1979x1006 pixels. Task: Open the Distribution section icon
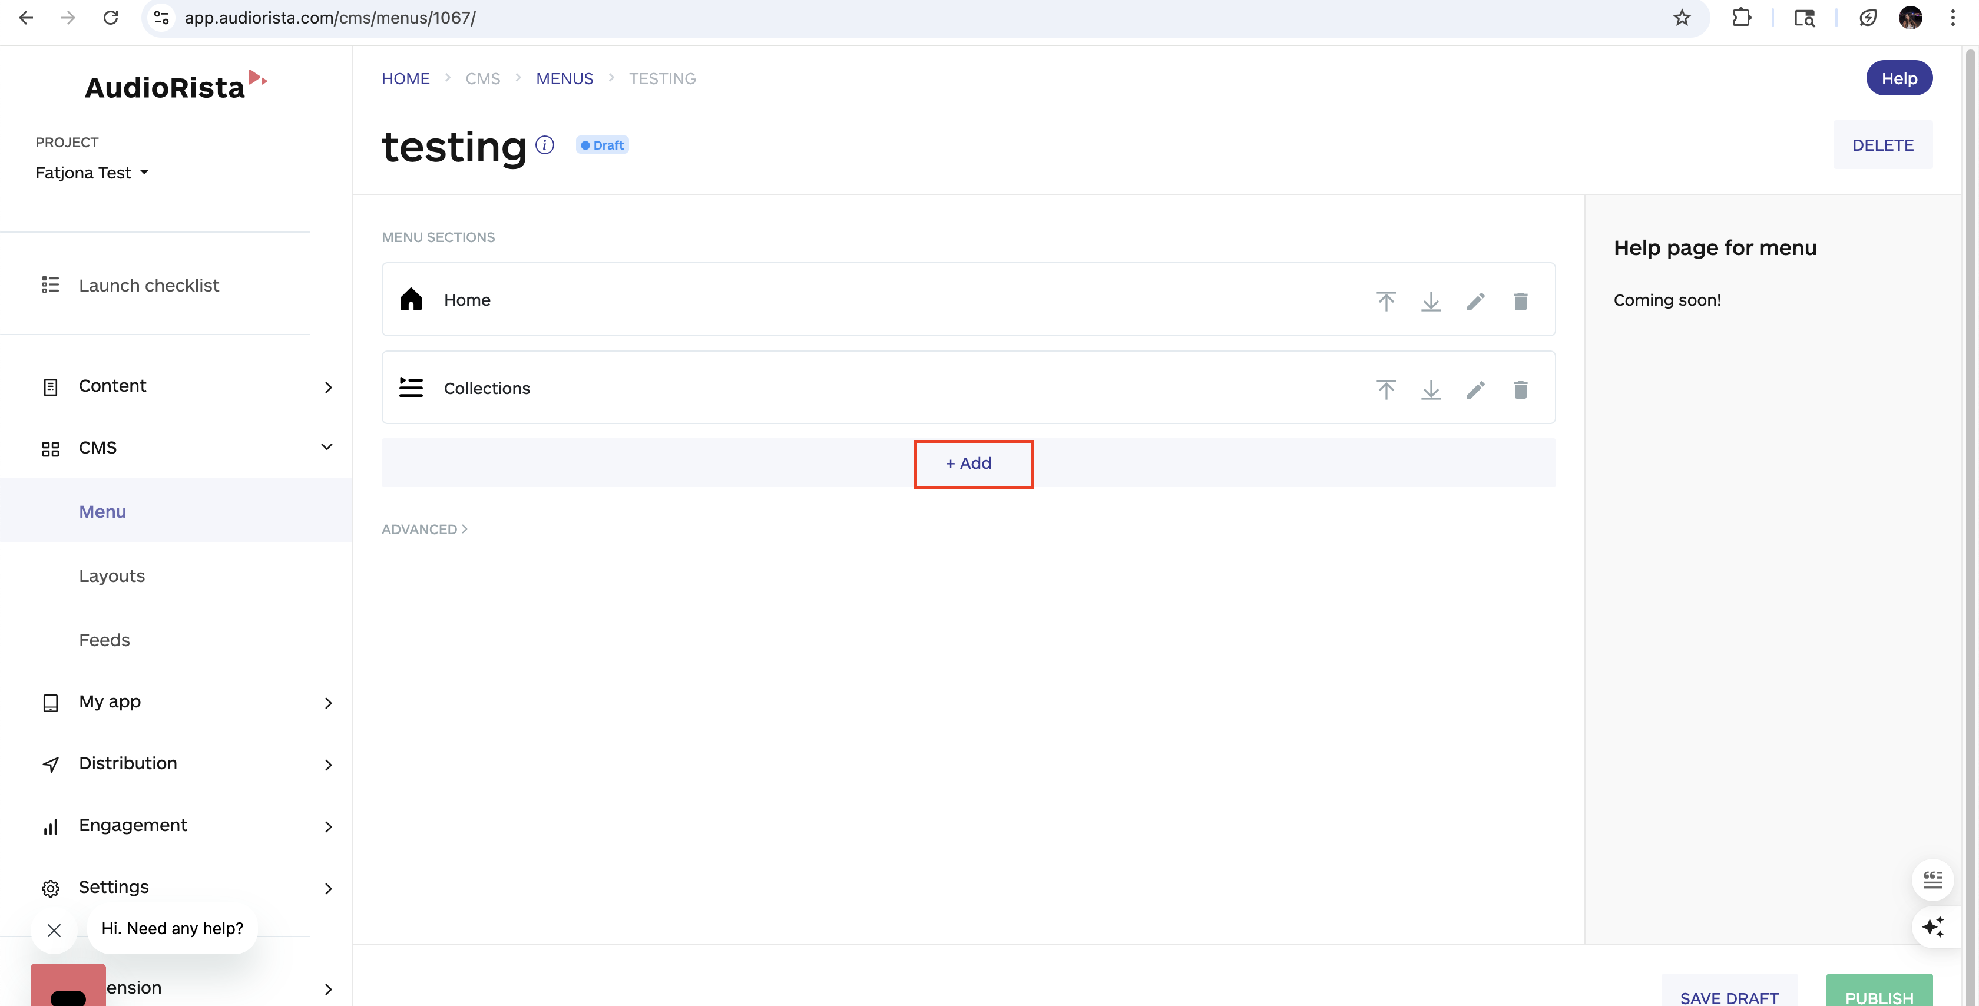[50, 764]
